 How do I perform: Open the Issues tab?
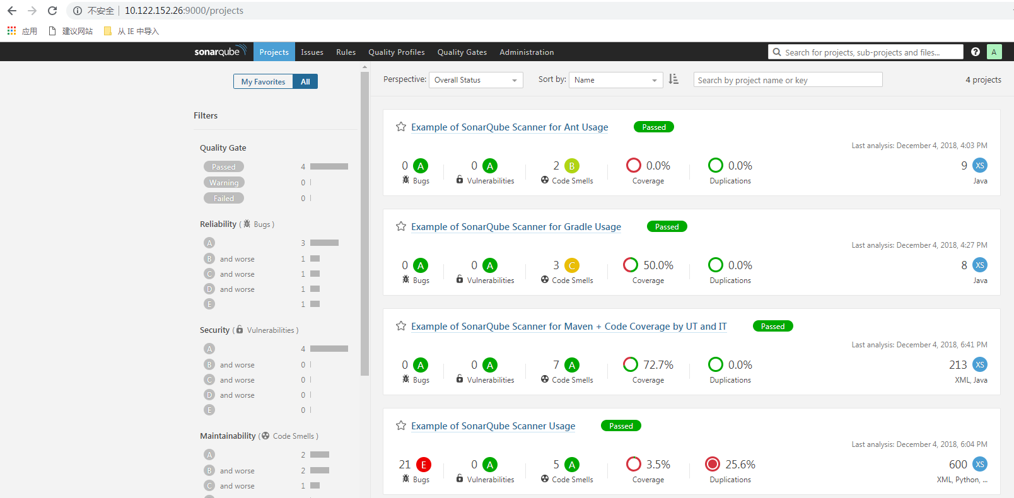(x=312, y=52)
